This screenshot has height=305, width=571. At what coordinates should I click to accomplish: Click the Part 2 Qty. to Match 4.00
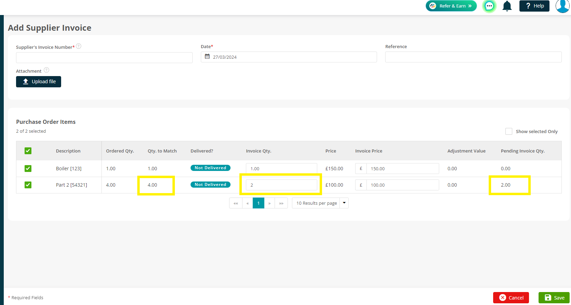coord(152,185)
